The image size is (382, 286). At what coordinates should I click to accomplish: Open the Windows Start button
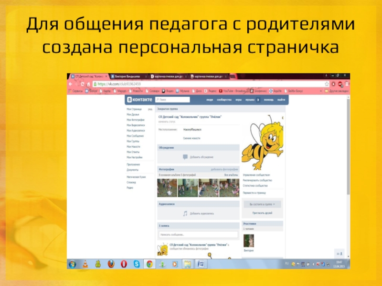73,264
